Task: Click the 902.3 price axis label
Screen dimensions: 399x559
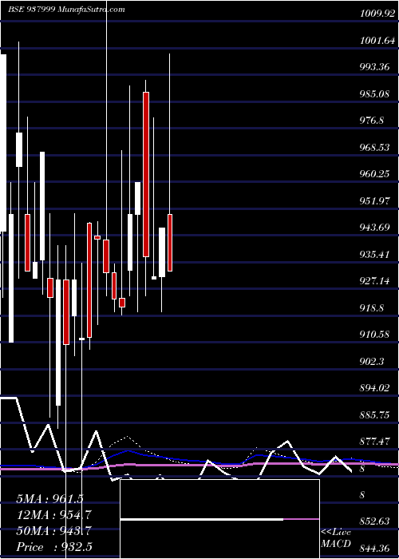Action: click(372, 362)
